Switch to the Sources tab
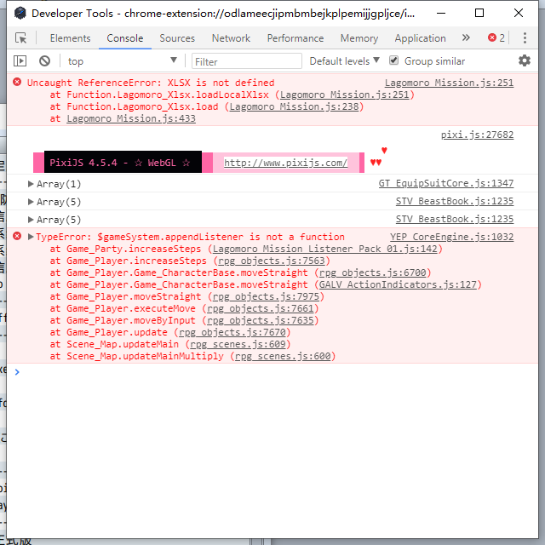This screenshot has height=545, width=545. 177,38
